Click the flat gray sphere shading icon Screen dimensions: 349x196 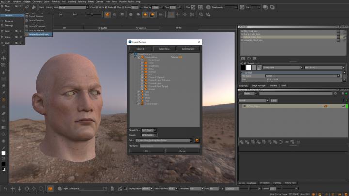(x=130, y=15)
